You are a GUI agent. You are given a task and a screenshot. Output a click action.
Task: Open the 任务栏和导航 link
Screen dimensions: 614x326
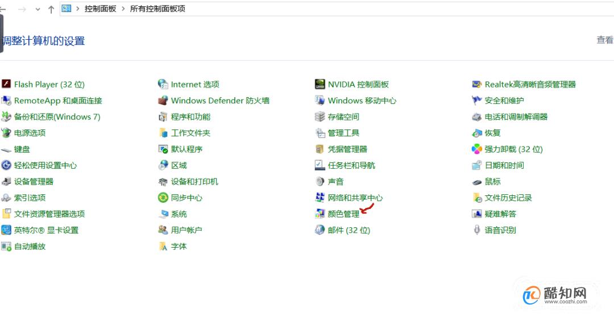351,165
